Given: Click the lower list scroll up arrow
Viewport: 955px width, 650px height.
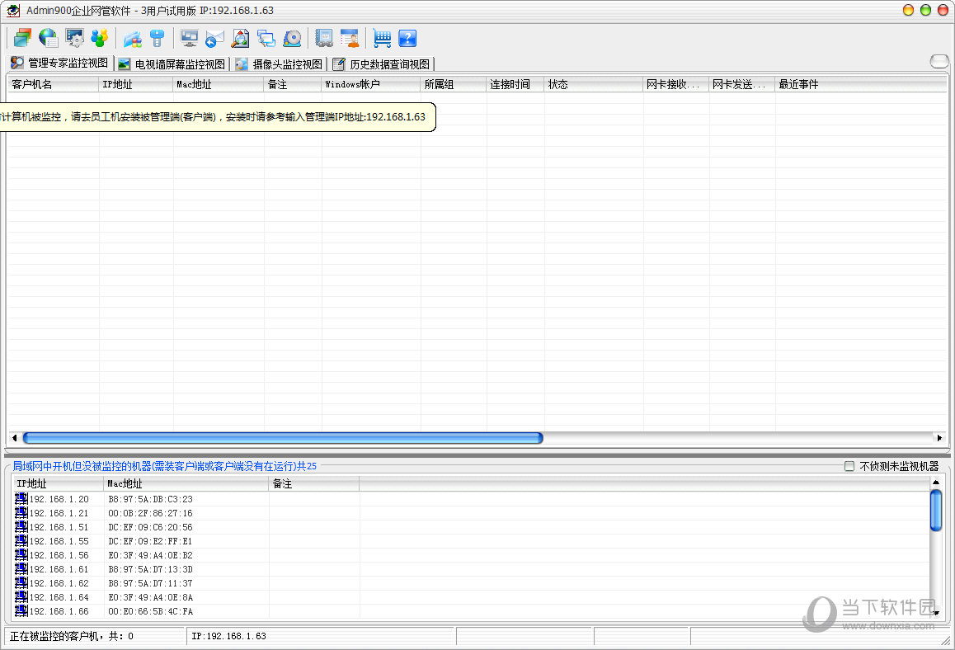Looking at the screenshot, I should pyautogui.click(x=936, y=483).
